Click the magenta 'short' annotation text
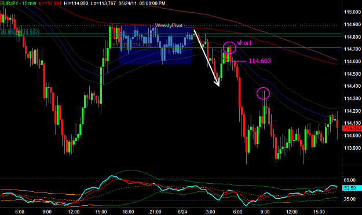The height and width of the screenshot is (215, 362). point(244,43)
